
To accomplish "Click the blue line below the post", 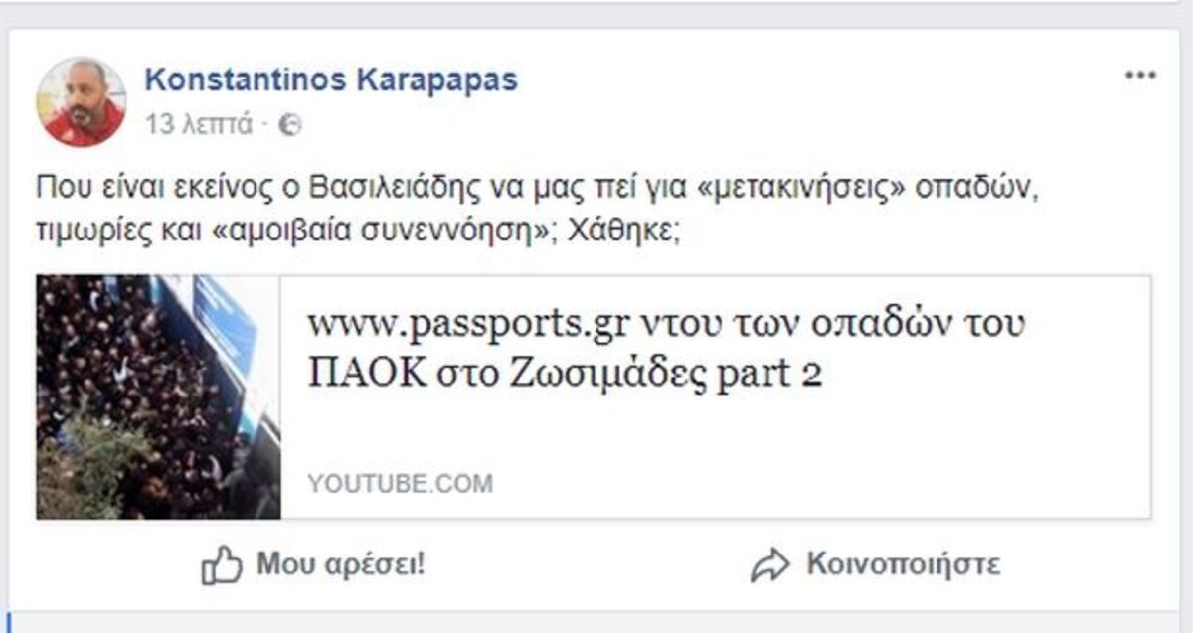I will coord(10,622).
